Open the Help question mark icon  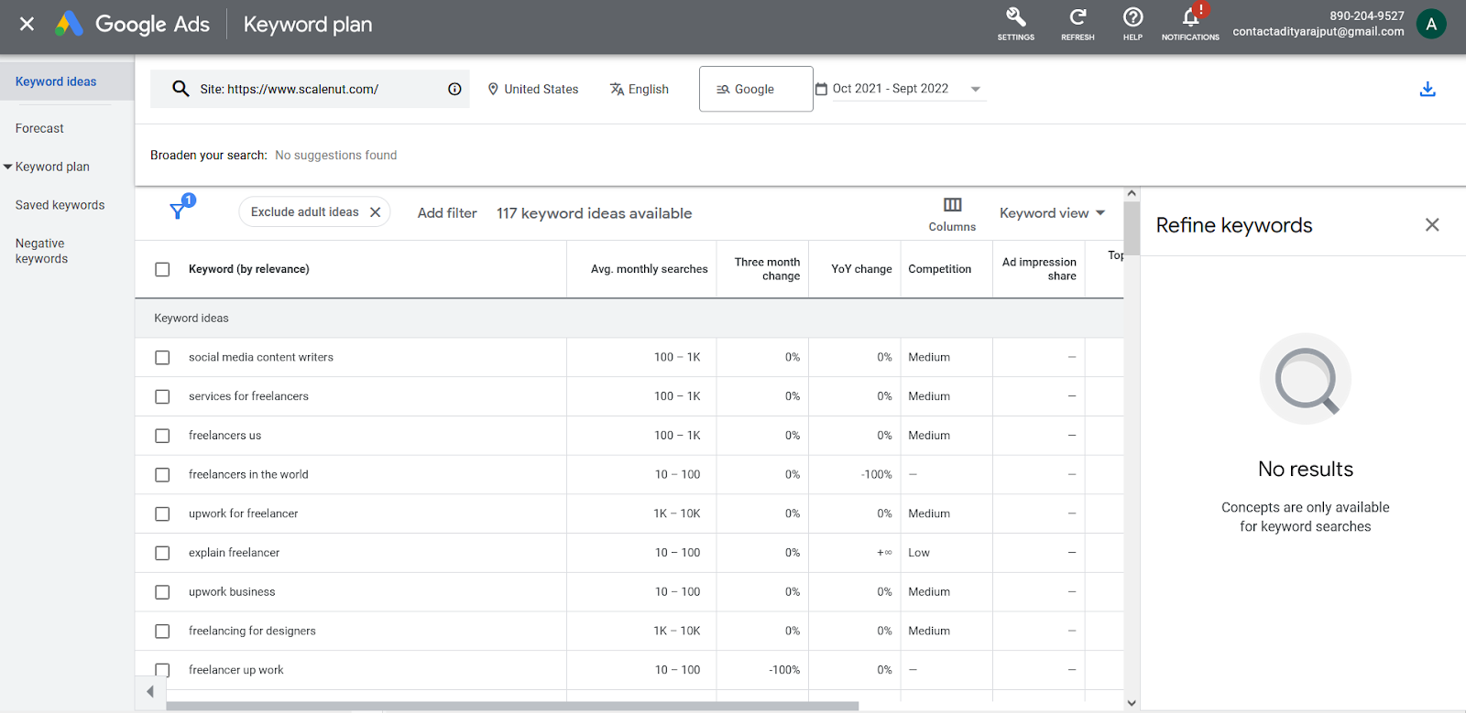(1132, 17)
